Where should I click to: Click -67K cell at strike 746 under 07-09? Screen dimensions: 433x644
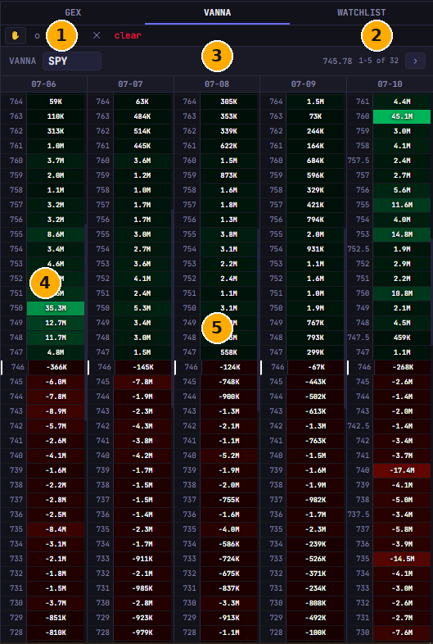[x=316, y=367]
